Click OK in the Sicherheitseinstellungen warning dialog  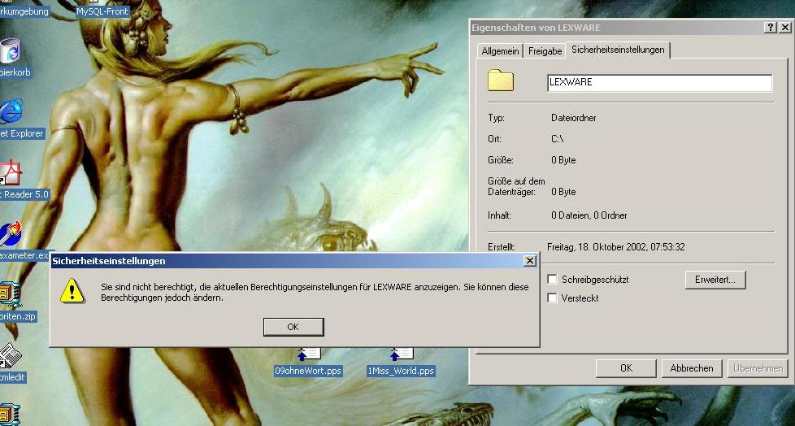[293, 327]
